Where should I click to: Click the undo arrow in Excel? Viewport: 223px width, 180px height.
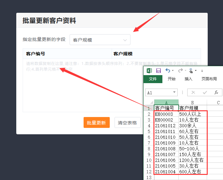coord(168,70)
